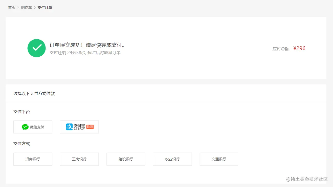
Task: Select 建设银行 bank payment
Action: 126,159
